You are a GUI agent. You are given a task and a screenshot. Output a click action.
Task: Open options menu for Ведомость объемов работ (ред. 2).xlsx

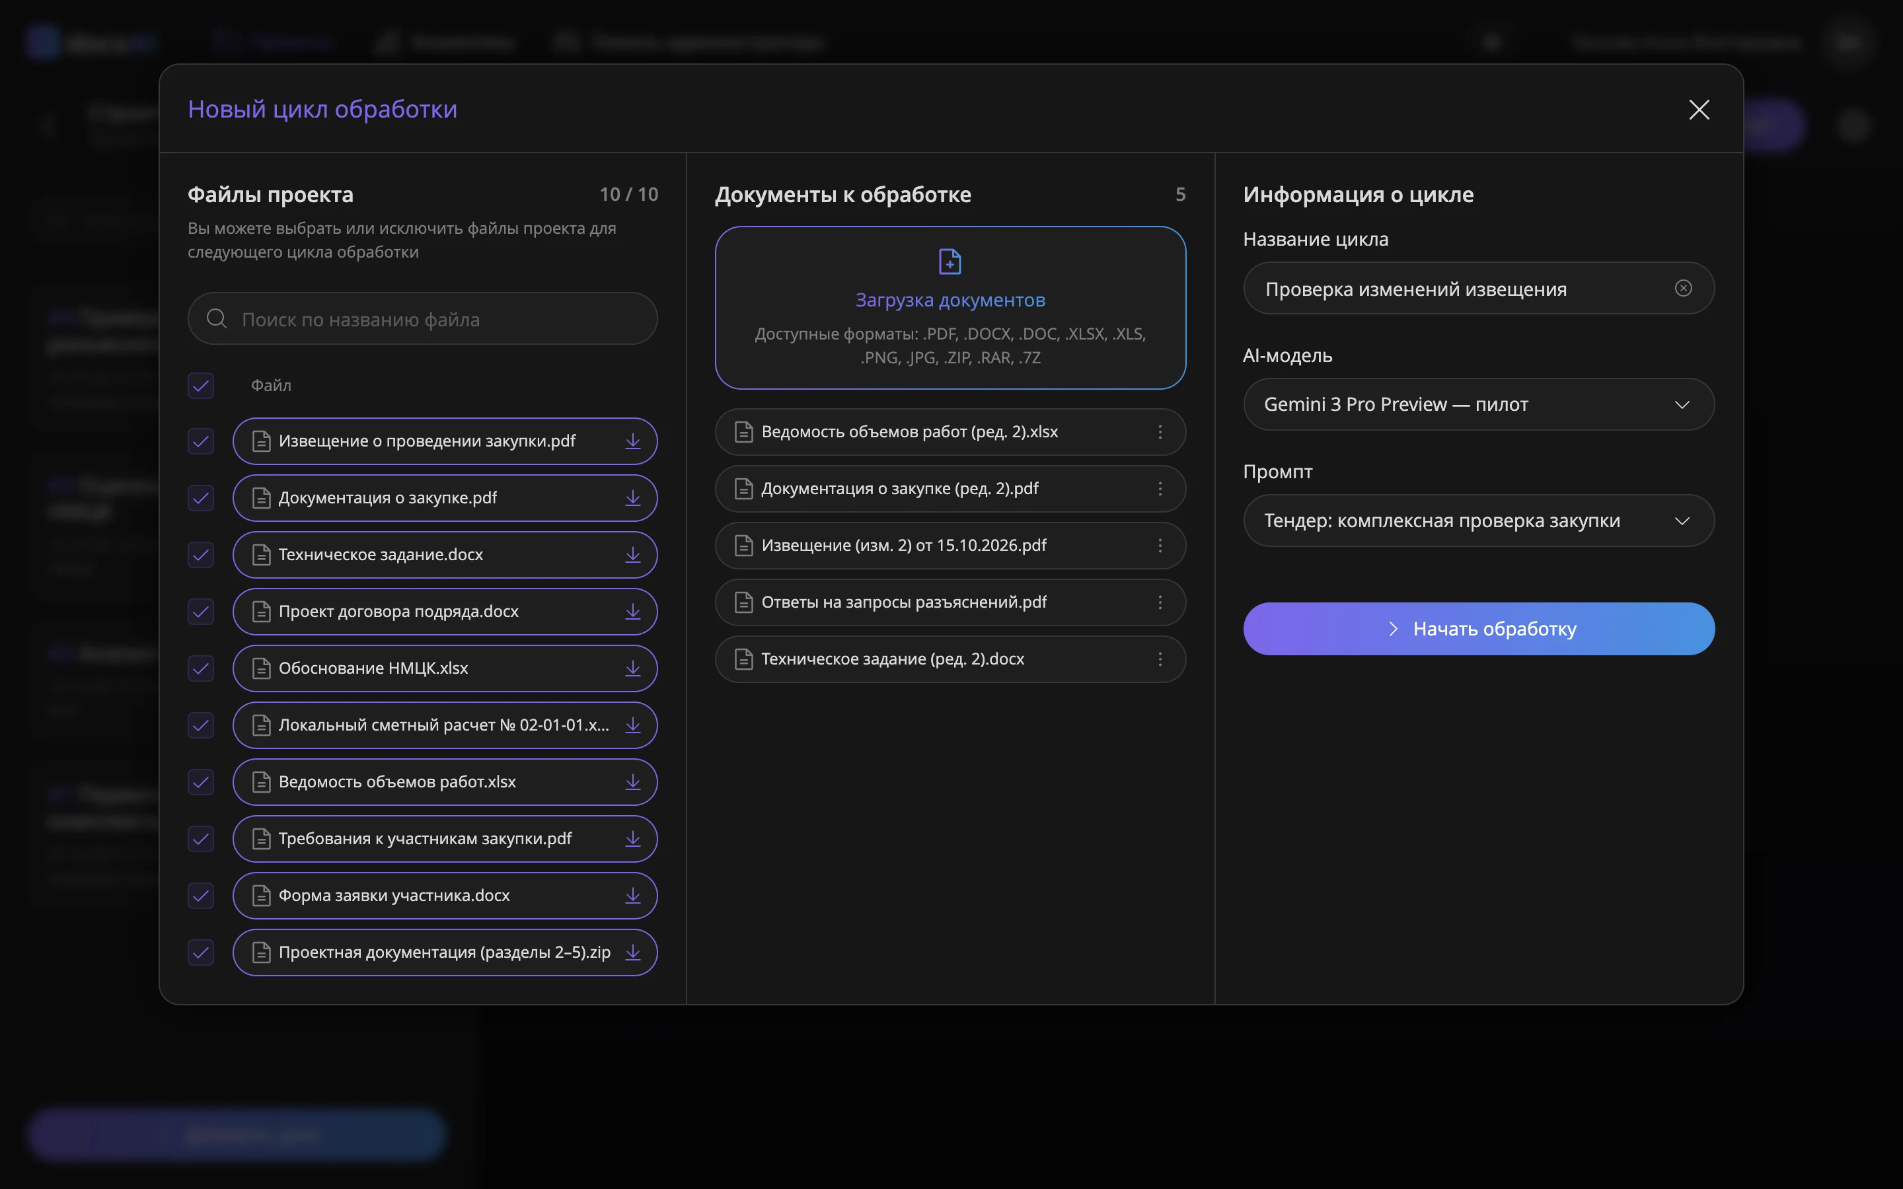(1160, 432)
